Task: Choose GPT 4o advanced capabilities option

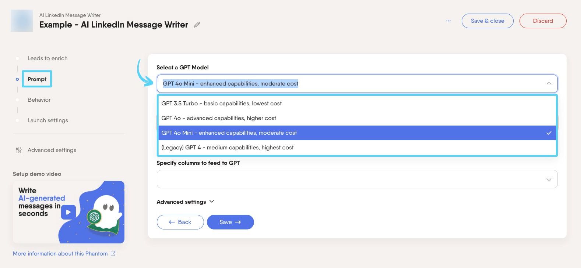Action: 357,118
